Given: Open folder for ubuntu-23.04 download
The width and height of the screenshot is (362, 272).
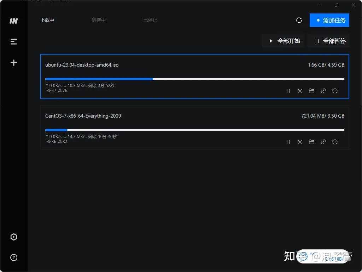Looking at the screenshot, I should pos(311,91).
